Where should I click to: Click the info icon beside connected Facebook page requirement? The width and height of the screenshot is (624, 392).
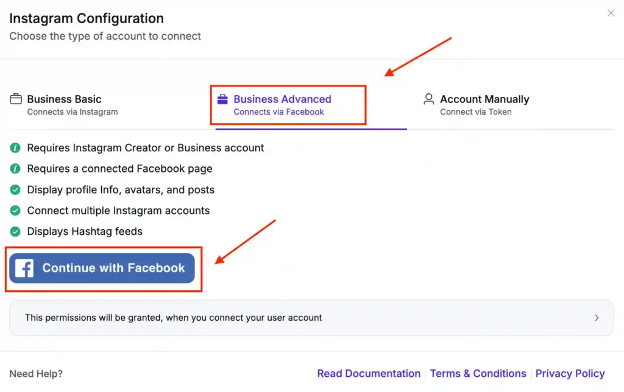pos(14,169)
